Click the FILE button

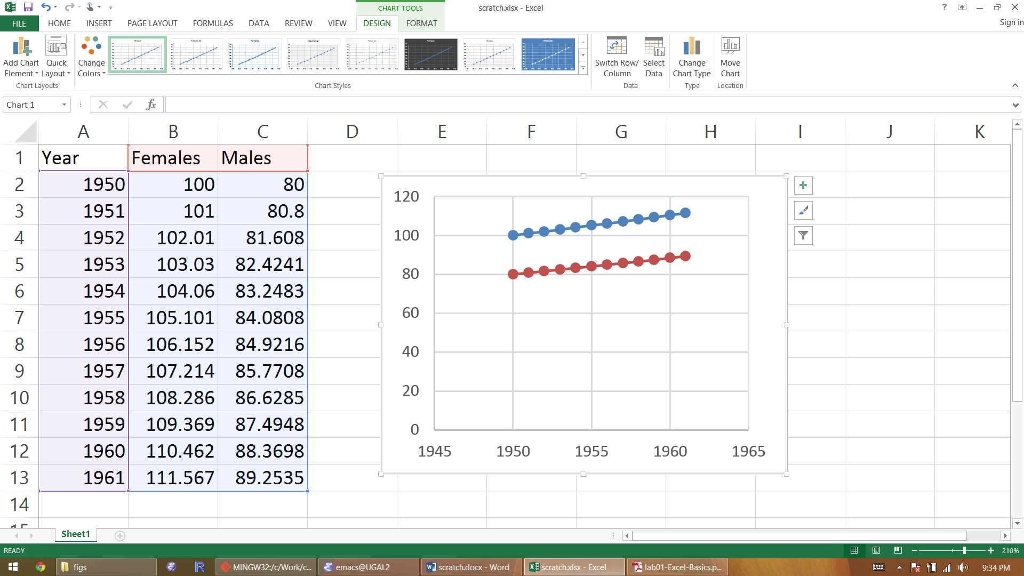tap(19, 23)
